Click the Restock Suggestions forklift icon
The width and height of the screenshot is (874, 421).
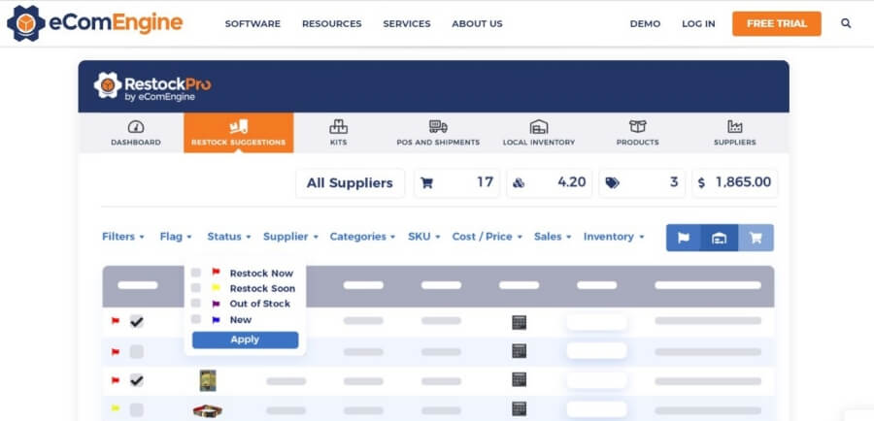point(239,126)
